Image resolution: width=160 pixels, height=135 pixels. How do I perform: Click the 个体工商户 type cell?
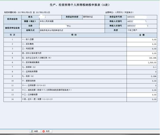(x=142, y=30)
